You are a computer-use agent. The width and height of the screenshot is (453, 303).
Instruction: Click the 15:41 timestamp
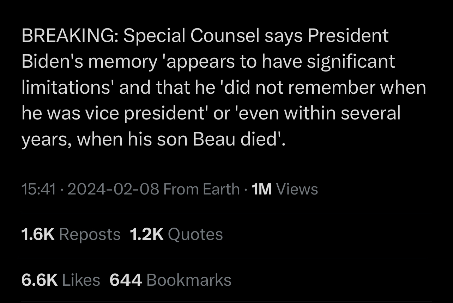tap(38, 189)
